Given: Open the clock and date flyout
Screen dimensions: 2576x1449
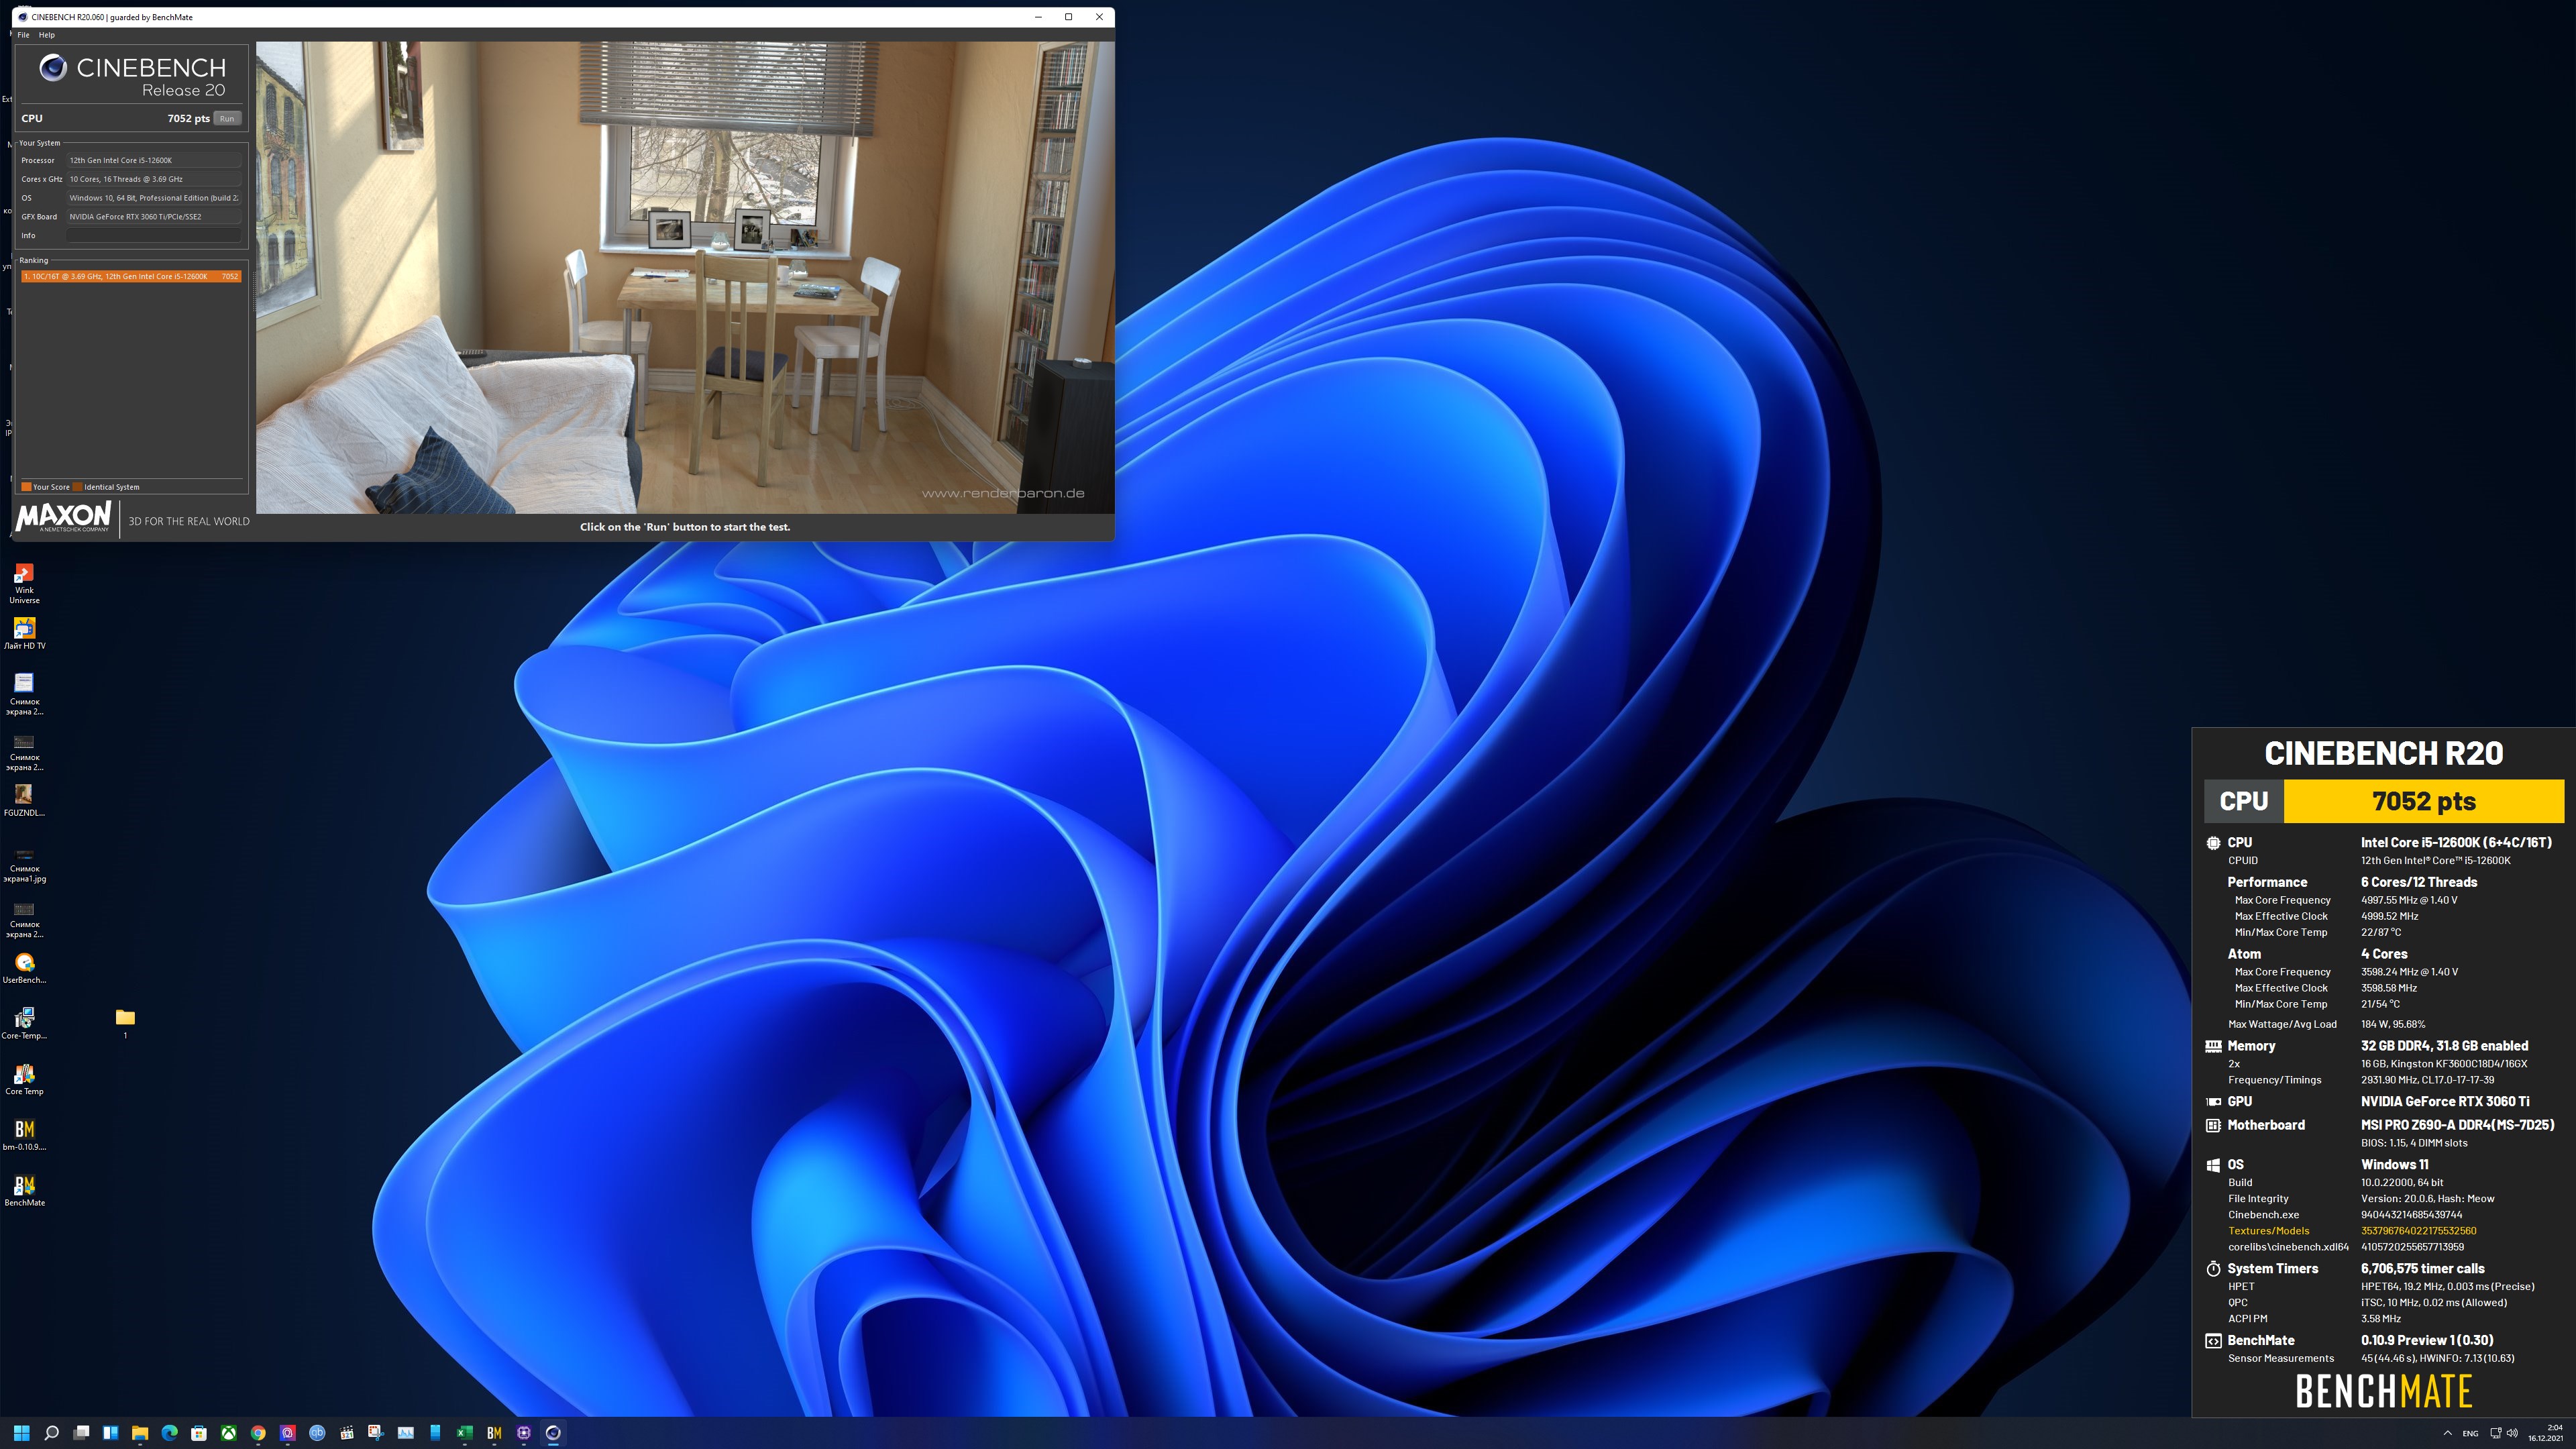Looking at the screenshot, I should click(x=2546, y=1433).
